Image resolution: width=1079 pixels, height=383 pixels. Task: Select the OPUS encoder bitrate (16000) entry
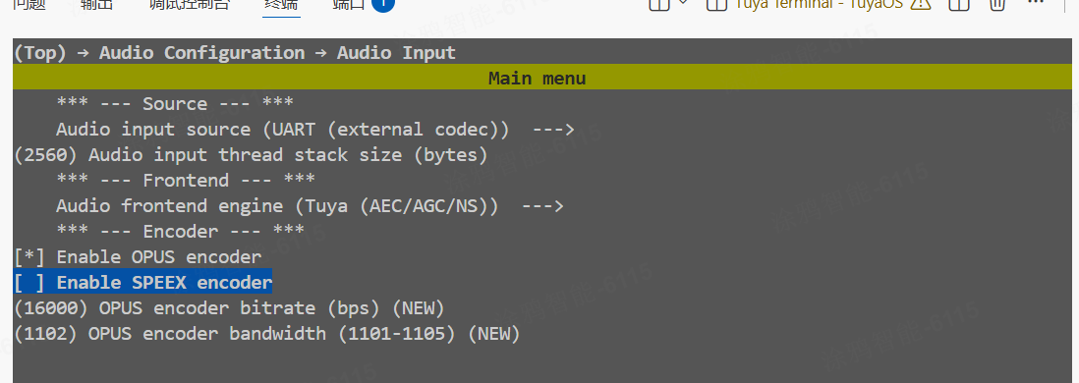pos(229,308)
